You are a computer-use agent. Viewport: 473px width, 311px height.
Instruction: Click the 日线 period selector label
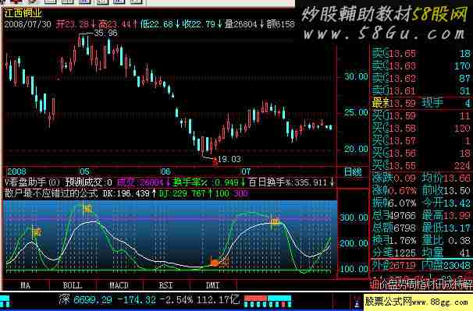[x=353, y=172]
